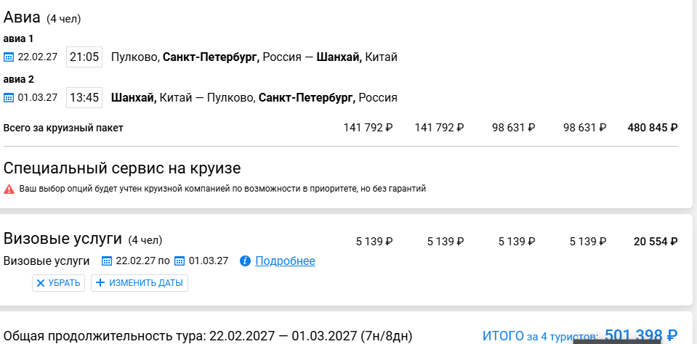
Task: Click X icon on УБРАТЬ button
Action: click(41, 283)
